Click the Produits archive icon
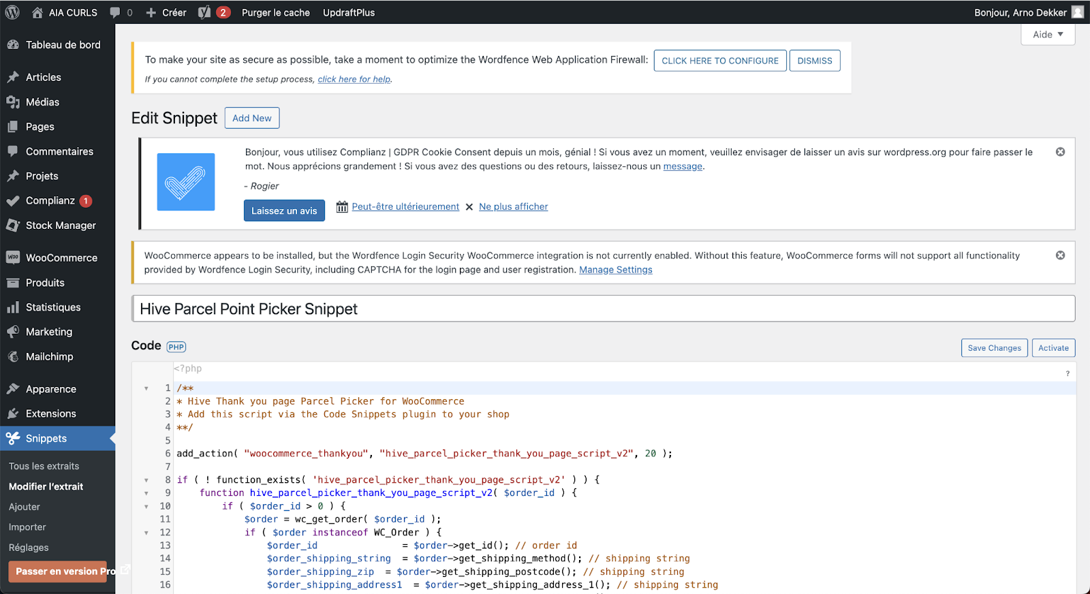The height and width of the screenshot is (594, 1090). pos(13,283)
